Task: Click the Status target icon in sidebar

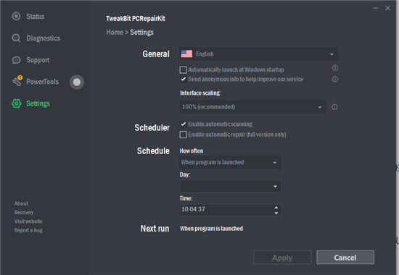Action: (x=16, y=16)
